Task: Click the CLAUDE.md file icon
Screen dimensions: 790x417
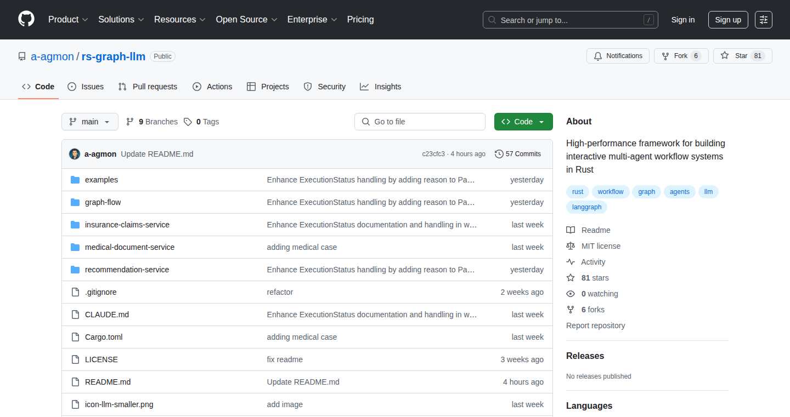Action: coord(75,315)
